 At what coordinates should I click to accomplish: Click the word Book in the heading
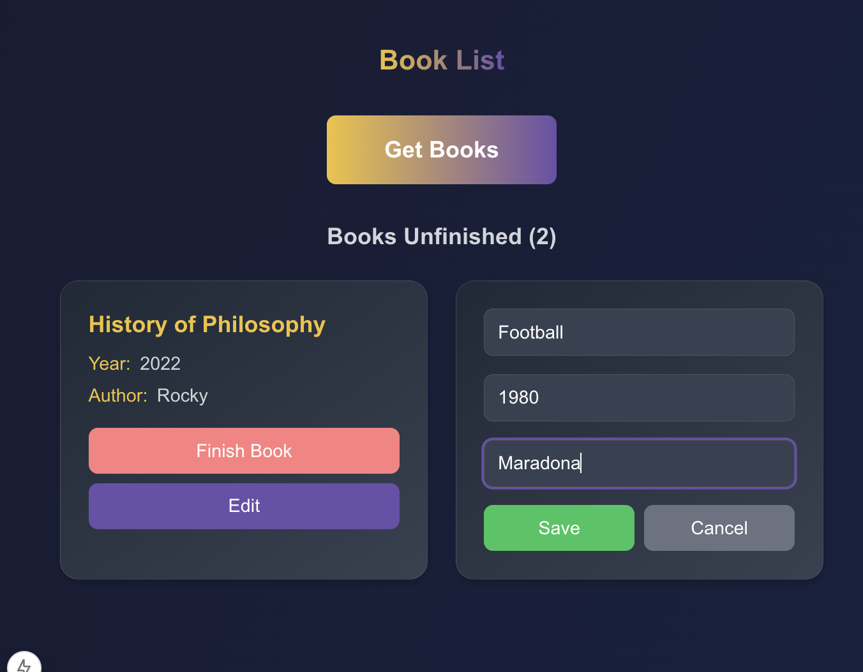(x=413, y=61)
